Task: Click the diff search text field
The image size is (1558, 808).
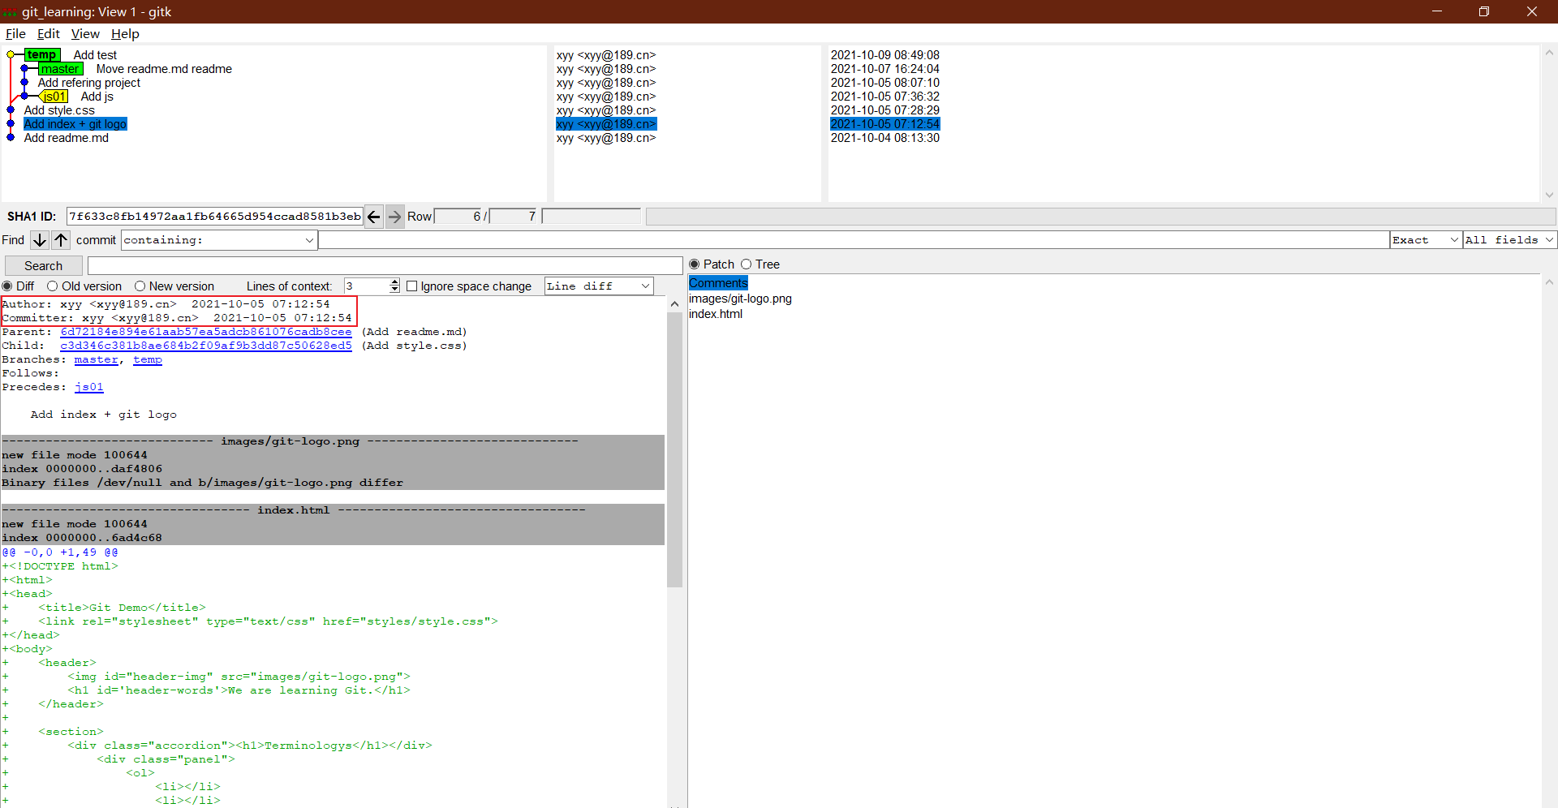Action: pos(385,266)
